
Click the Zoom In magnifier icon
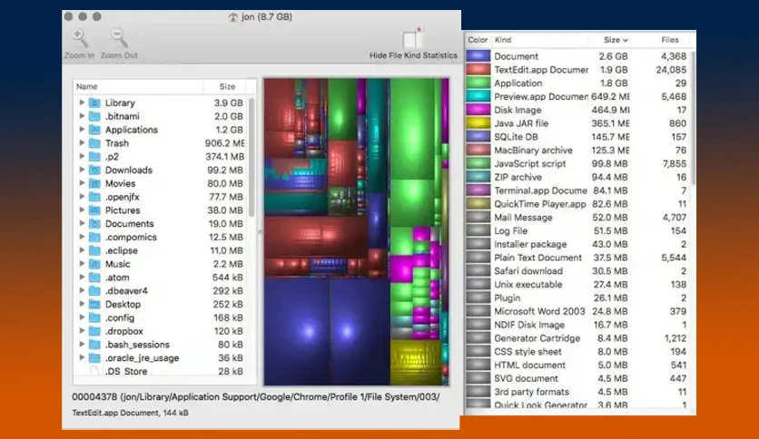[80, 38]
